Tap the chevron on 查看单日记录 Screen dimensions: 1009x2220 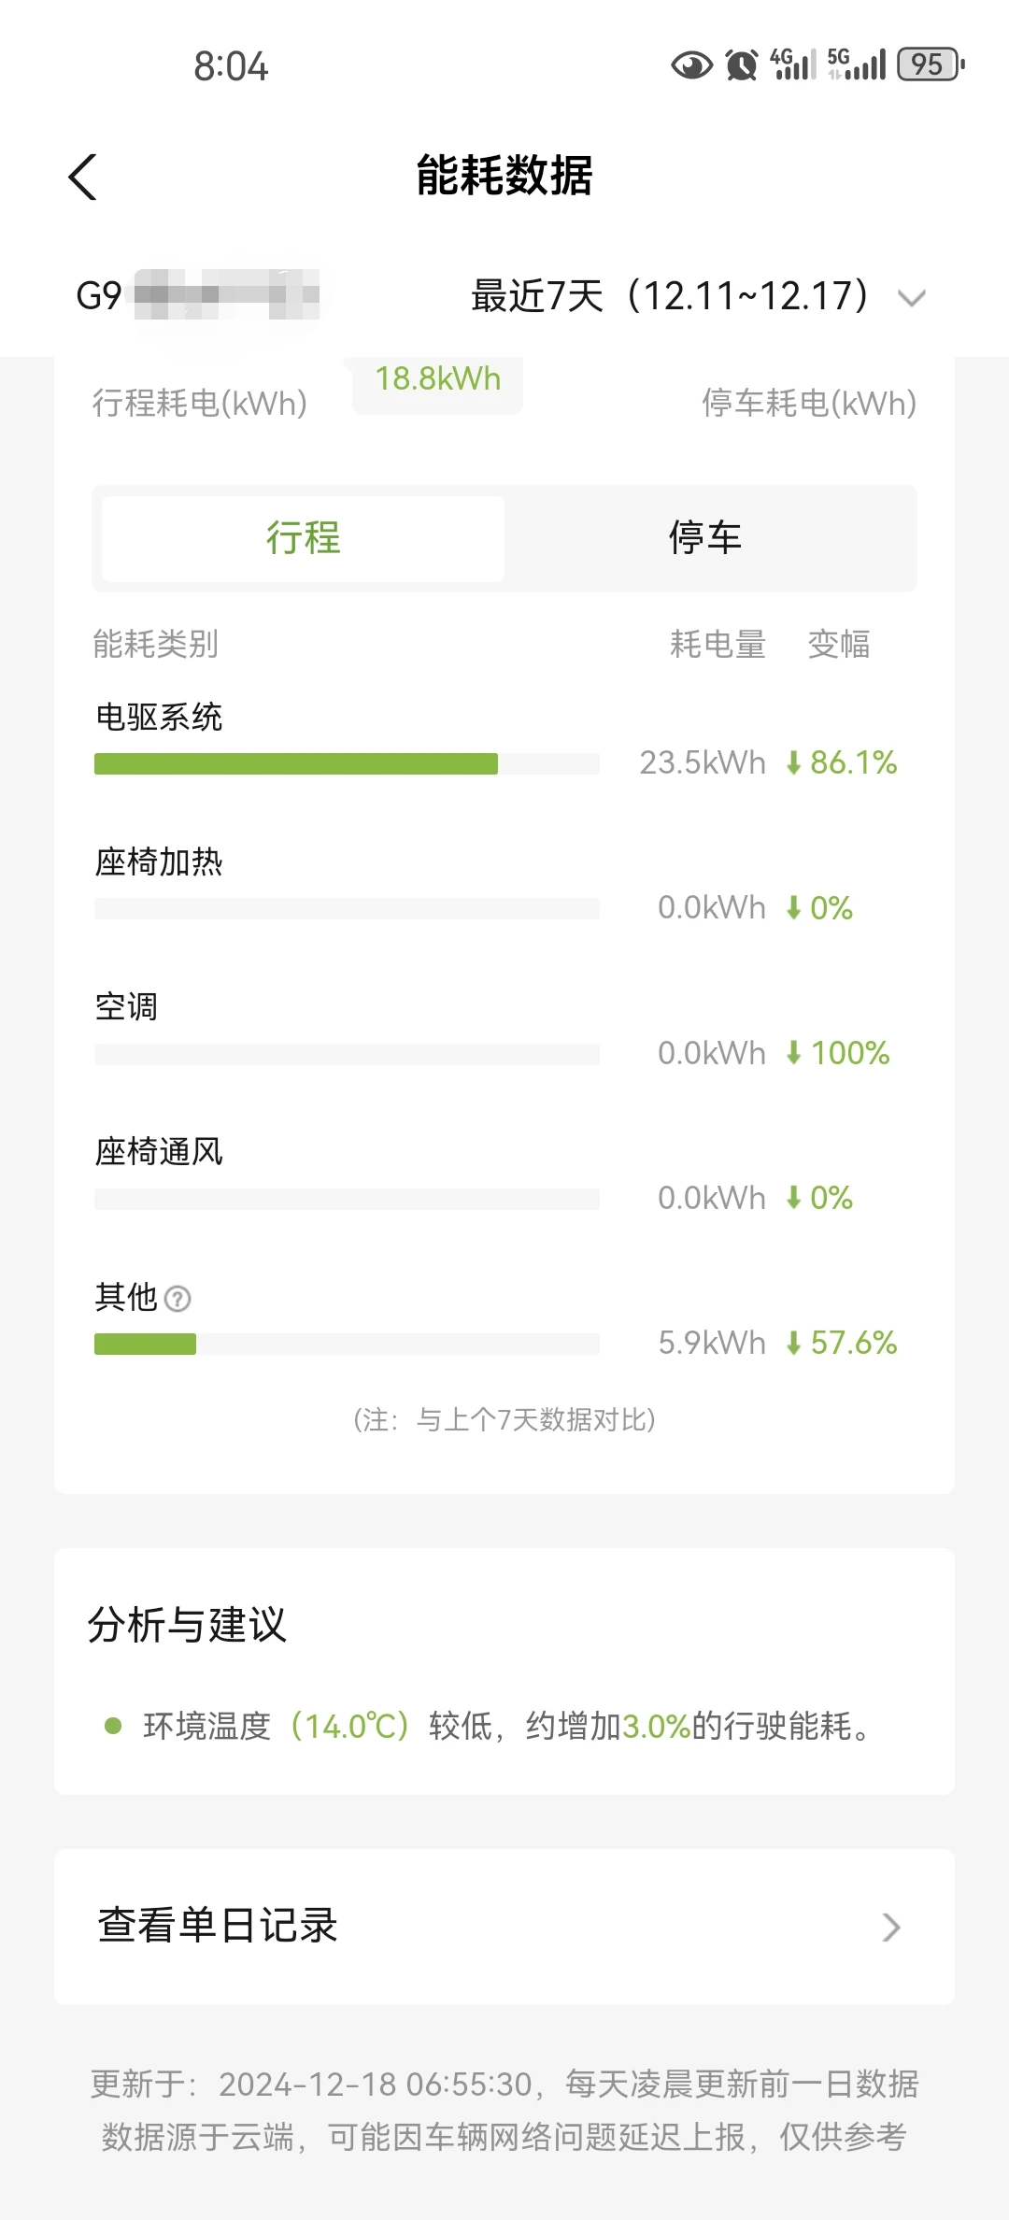click(891, 1927)
